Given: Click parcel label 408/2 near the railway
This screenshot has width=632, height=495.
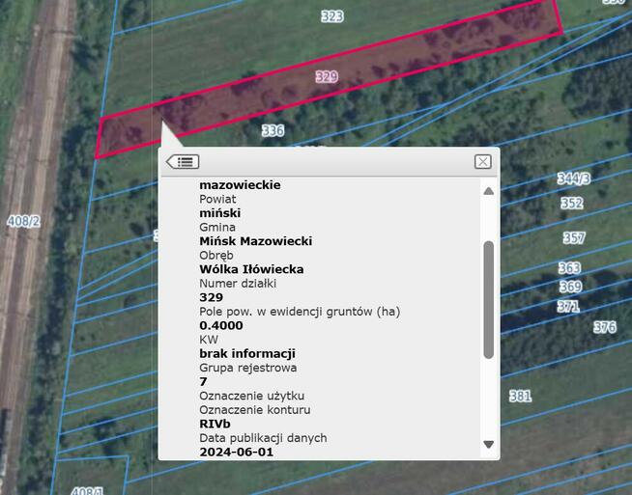Looking at the screenshot, I should 23,222.
